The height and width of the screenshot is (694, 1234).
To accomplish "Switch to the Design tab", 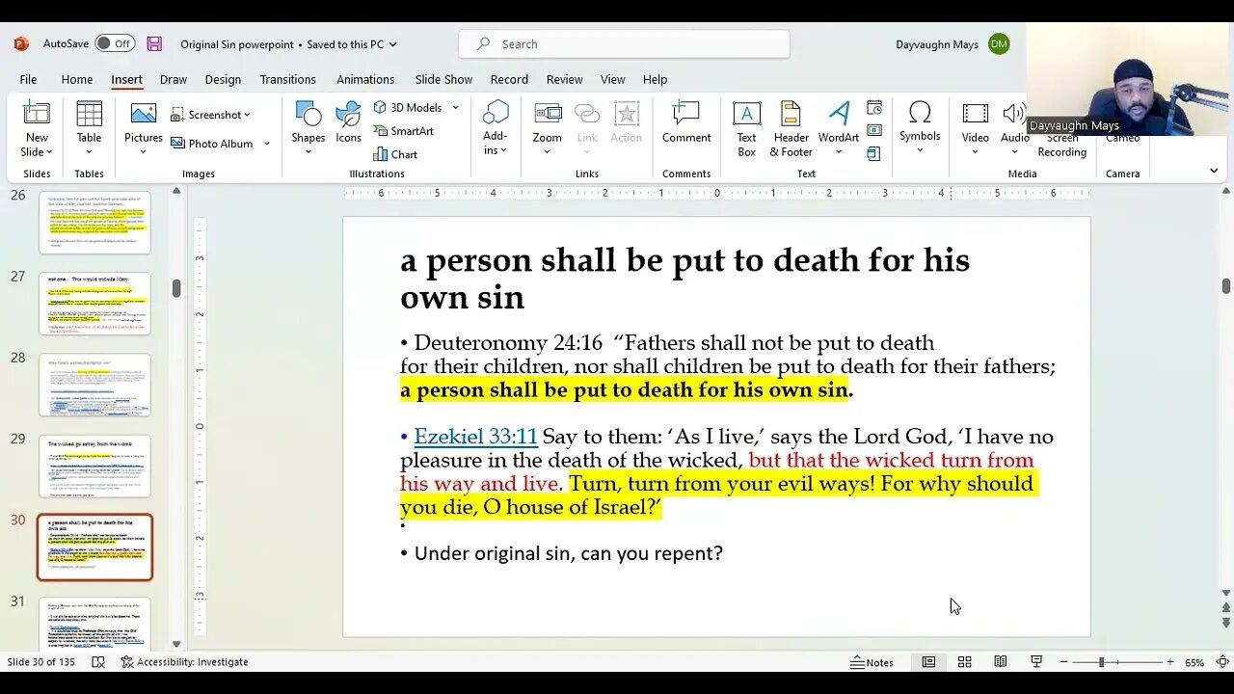I will [x=223, y=79].
